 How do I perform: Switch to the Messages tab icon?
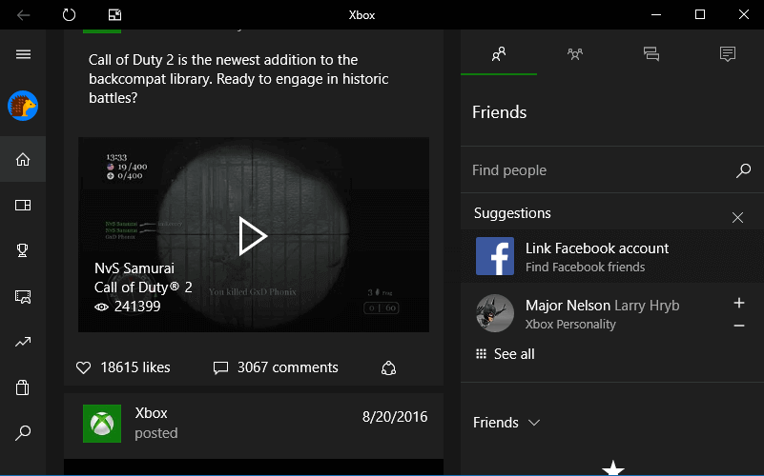tap(650, 53)
